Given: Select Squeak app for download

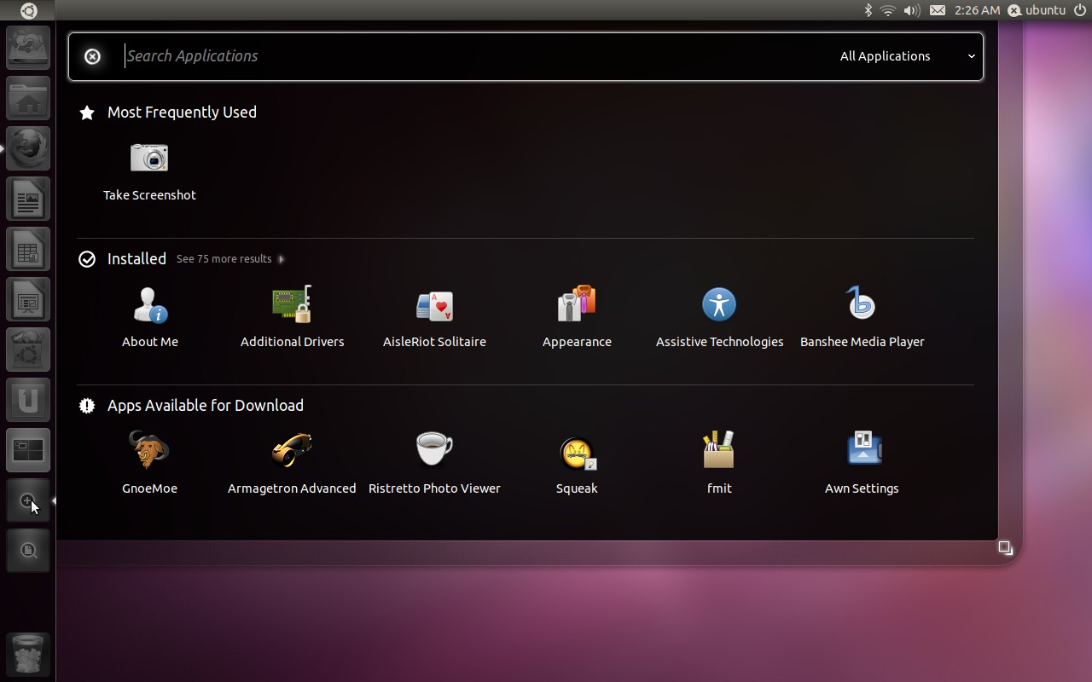Looking at the screenshot, I should tap(577, 464).
